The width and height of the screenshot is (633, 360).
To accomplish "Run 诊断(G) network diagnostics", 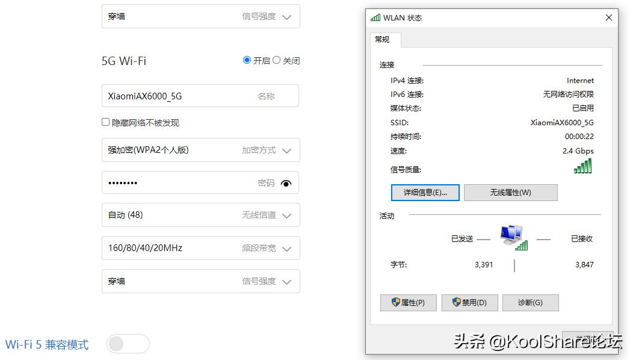I will pos(530,303).
